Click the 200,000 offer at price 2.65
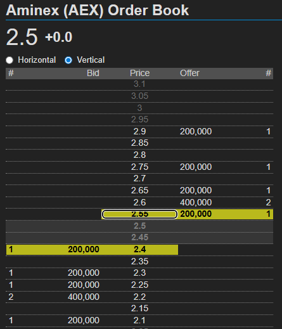The width and height of the screenshot is (282, 329). (196, 191)
